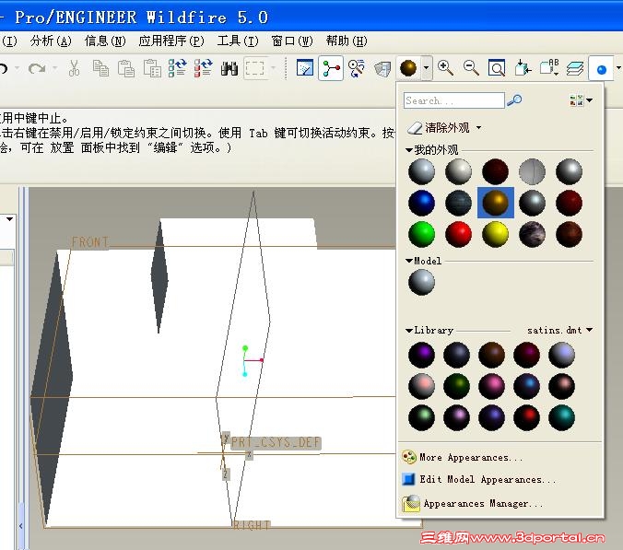
Task: Collapse the left panel using the arrow handle
Action: tap(20, 526)
